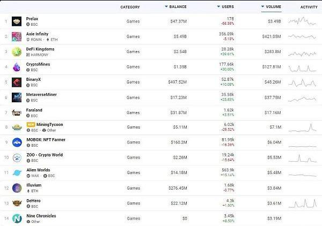Click the 356.09k users value
This screenshot has height=226, width=322.
tap(226, 34)
